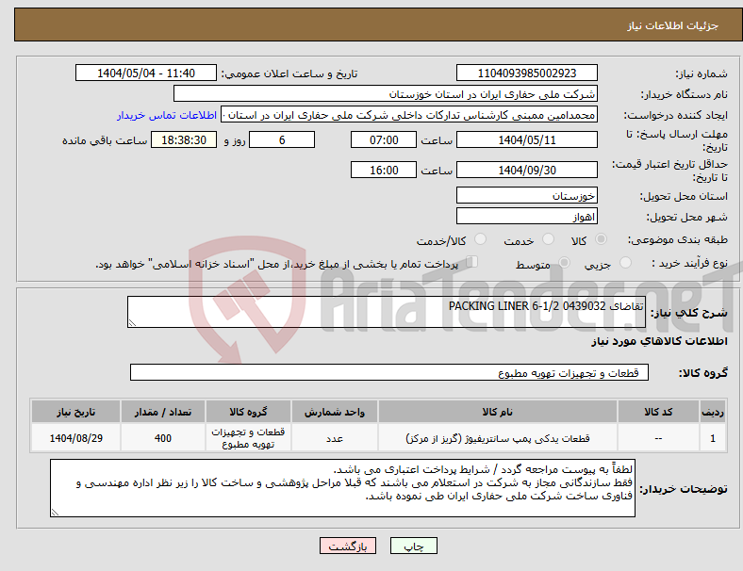Select the متوسط purchase type radio
The width and height of the screenshot is (743, 571).
(564, 262)
